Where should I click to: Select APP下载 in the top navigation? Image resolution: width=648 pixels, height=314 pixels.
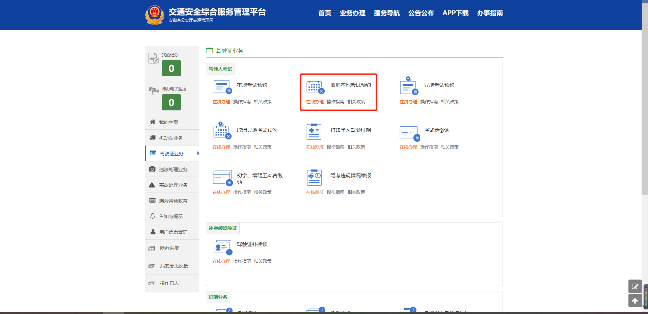pyautogui.click(x=455, y=13)
